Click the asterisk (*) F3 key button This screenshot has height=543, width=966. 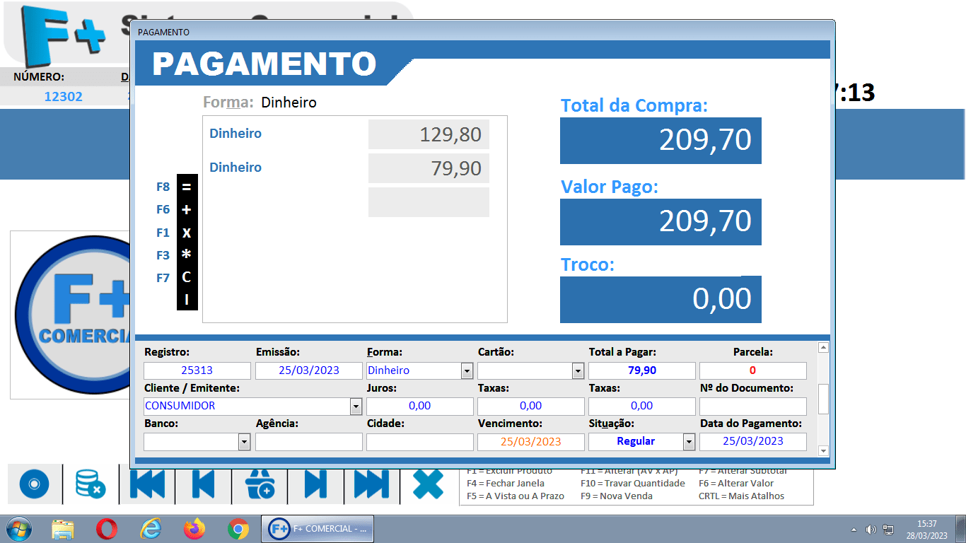(x=187, y=255)
